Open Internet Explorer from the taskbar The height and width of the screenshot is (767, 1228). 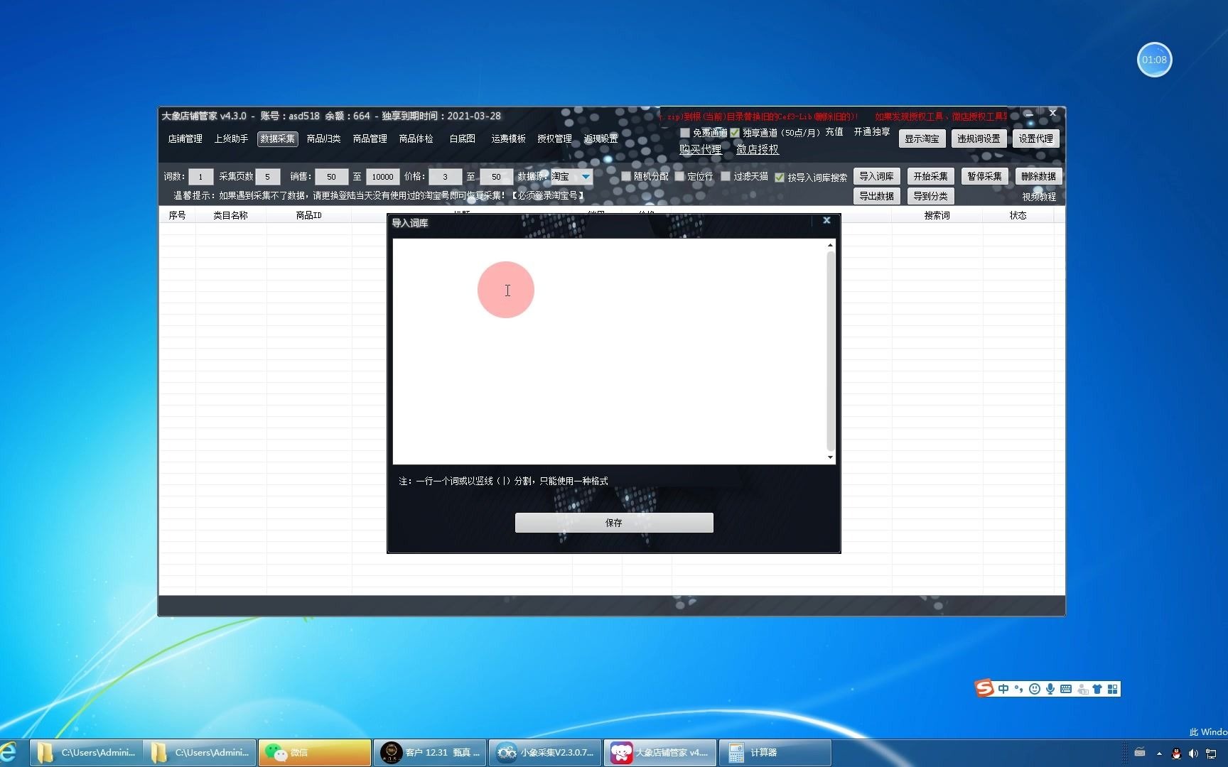point(9,752)
